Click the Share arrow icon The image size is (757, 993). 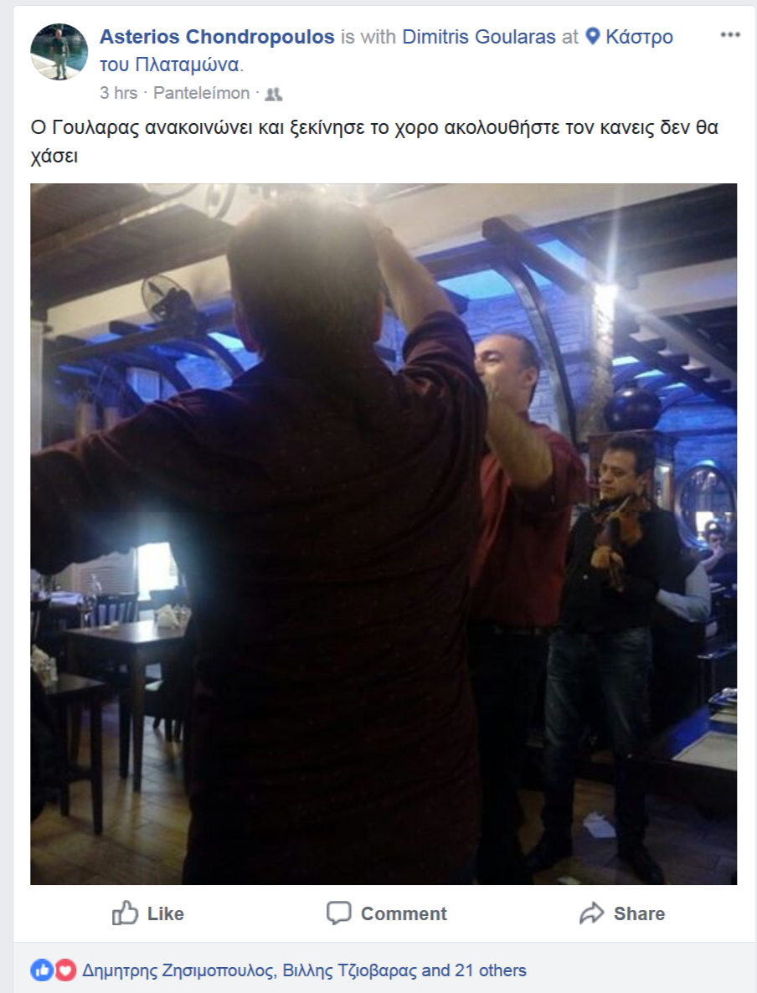pyautogui.click(x=592, y=913)
